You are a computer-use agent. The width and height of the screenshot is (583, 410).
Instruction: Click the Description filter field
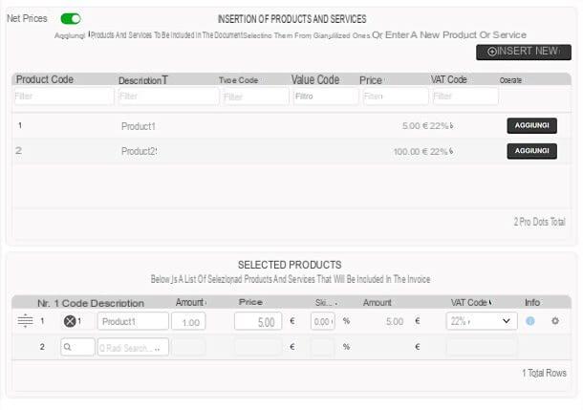point(169,97)
